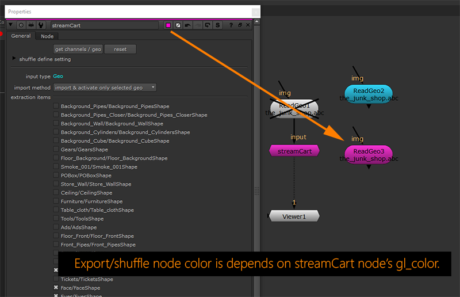
Task: Select the General tab
Action: click(x=21, y=36)
